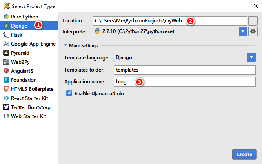This screenshot has width=262, height=164.
Task: Click the Google App Engine icon
Action: click(6, 44)
